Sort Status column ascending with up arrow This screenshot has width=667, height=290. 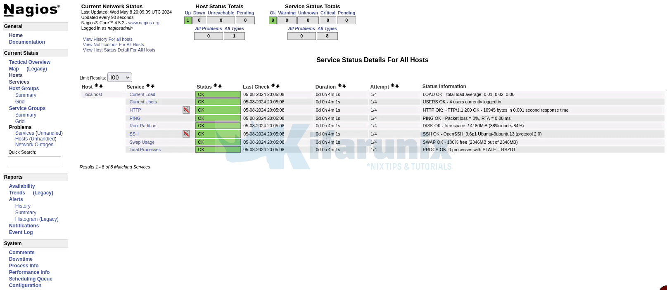coord(215,86)
